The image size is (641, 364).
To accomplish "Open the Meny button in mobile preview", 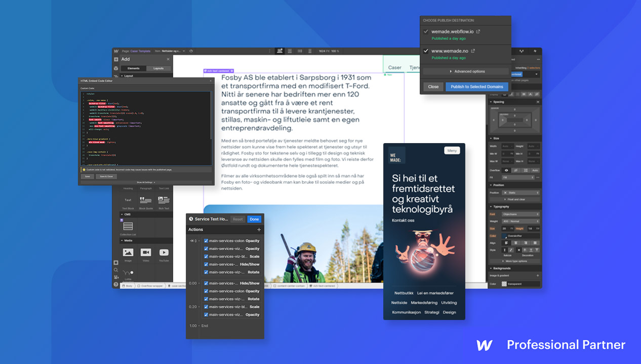I will [x=452, y=151].
